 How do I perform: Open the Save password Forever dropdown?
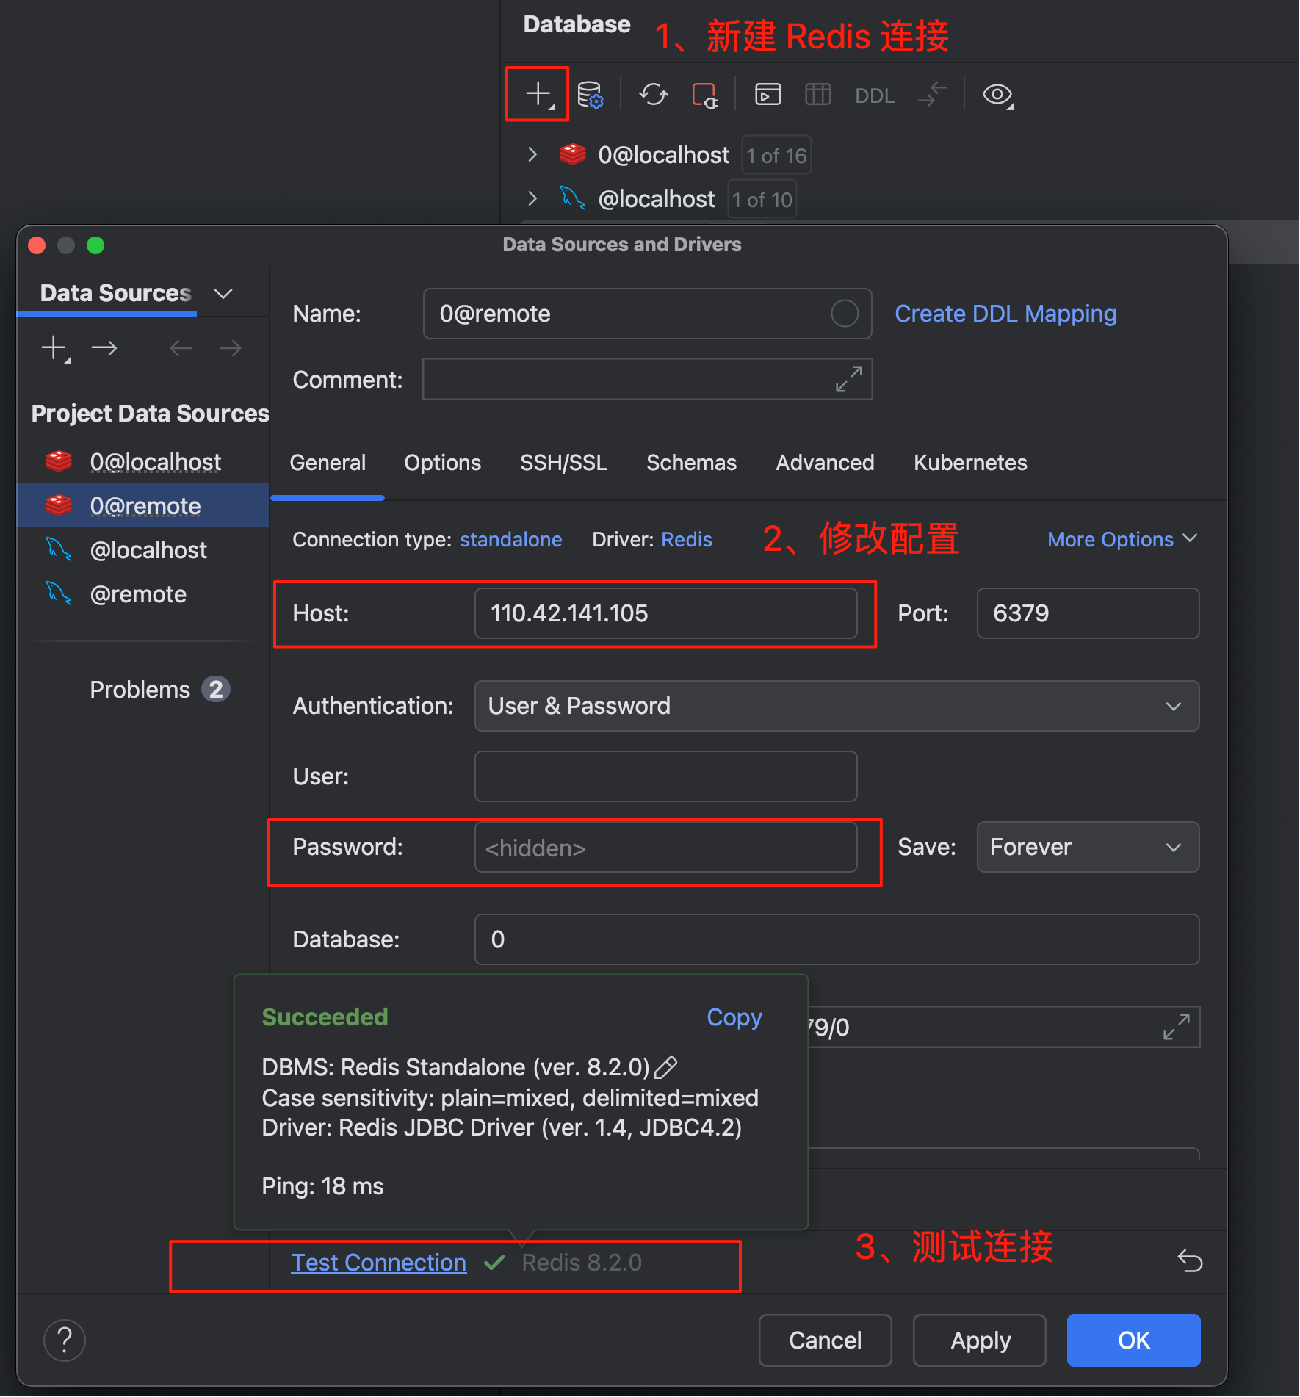tap(1087, 847)
